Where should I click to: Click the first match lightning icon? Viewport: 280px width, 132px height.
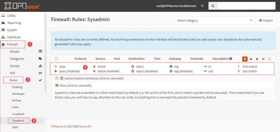[238, 67]
